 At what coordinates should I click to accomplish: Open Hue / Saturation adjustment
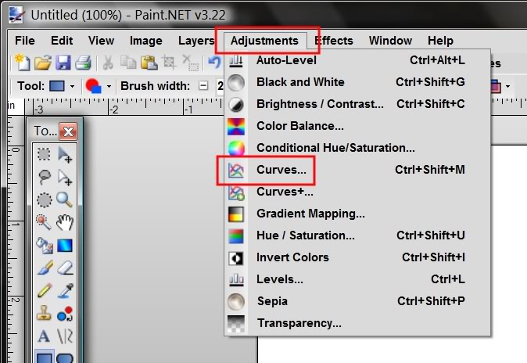click(357, 235)
